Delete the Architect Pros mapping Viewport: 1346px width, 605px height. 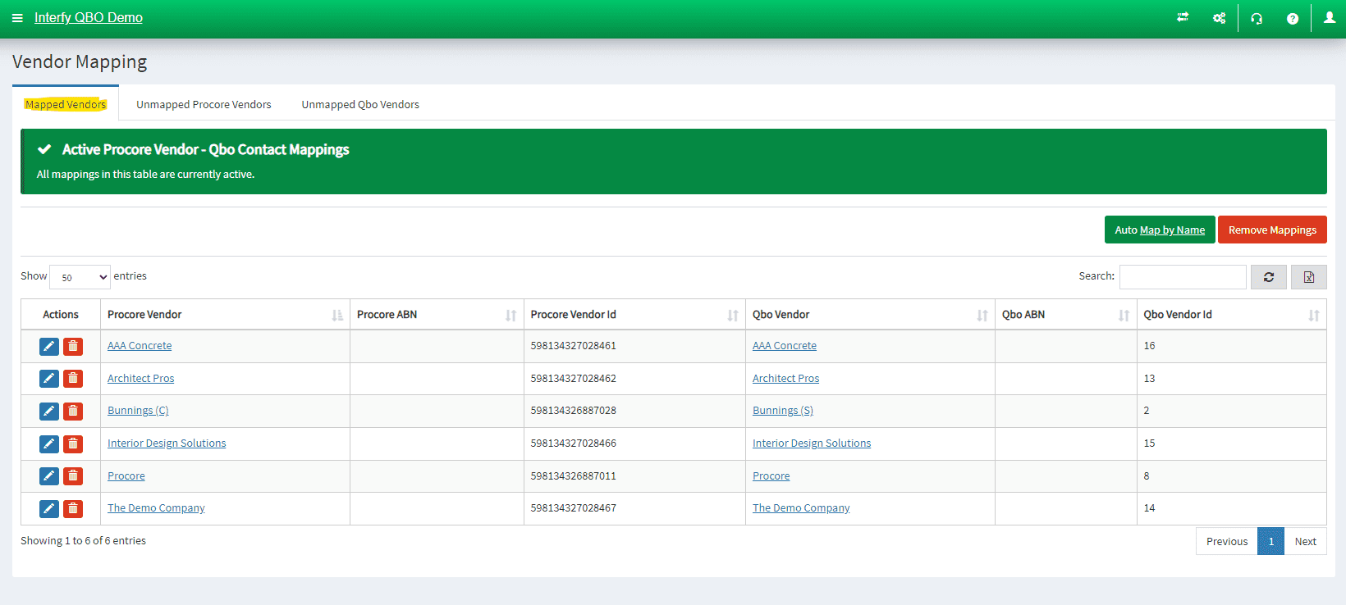(73, 379)
